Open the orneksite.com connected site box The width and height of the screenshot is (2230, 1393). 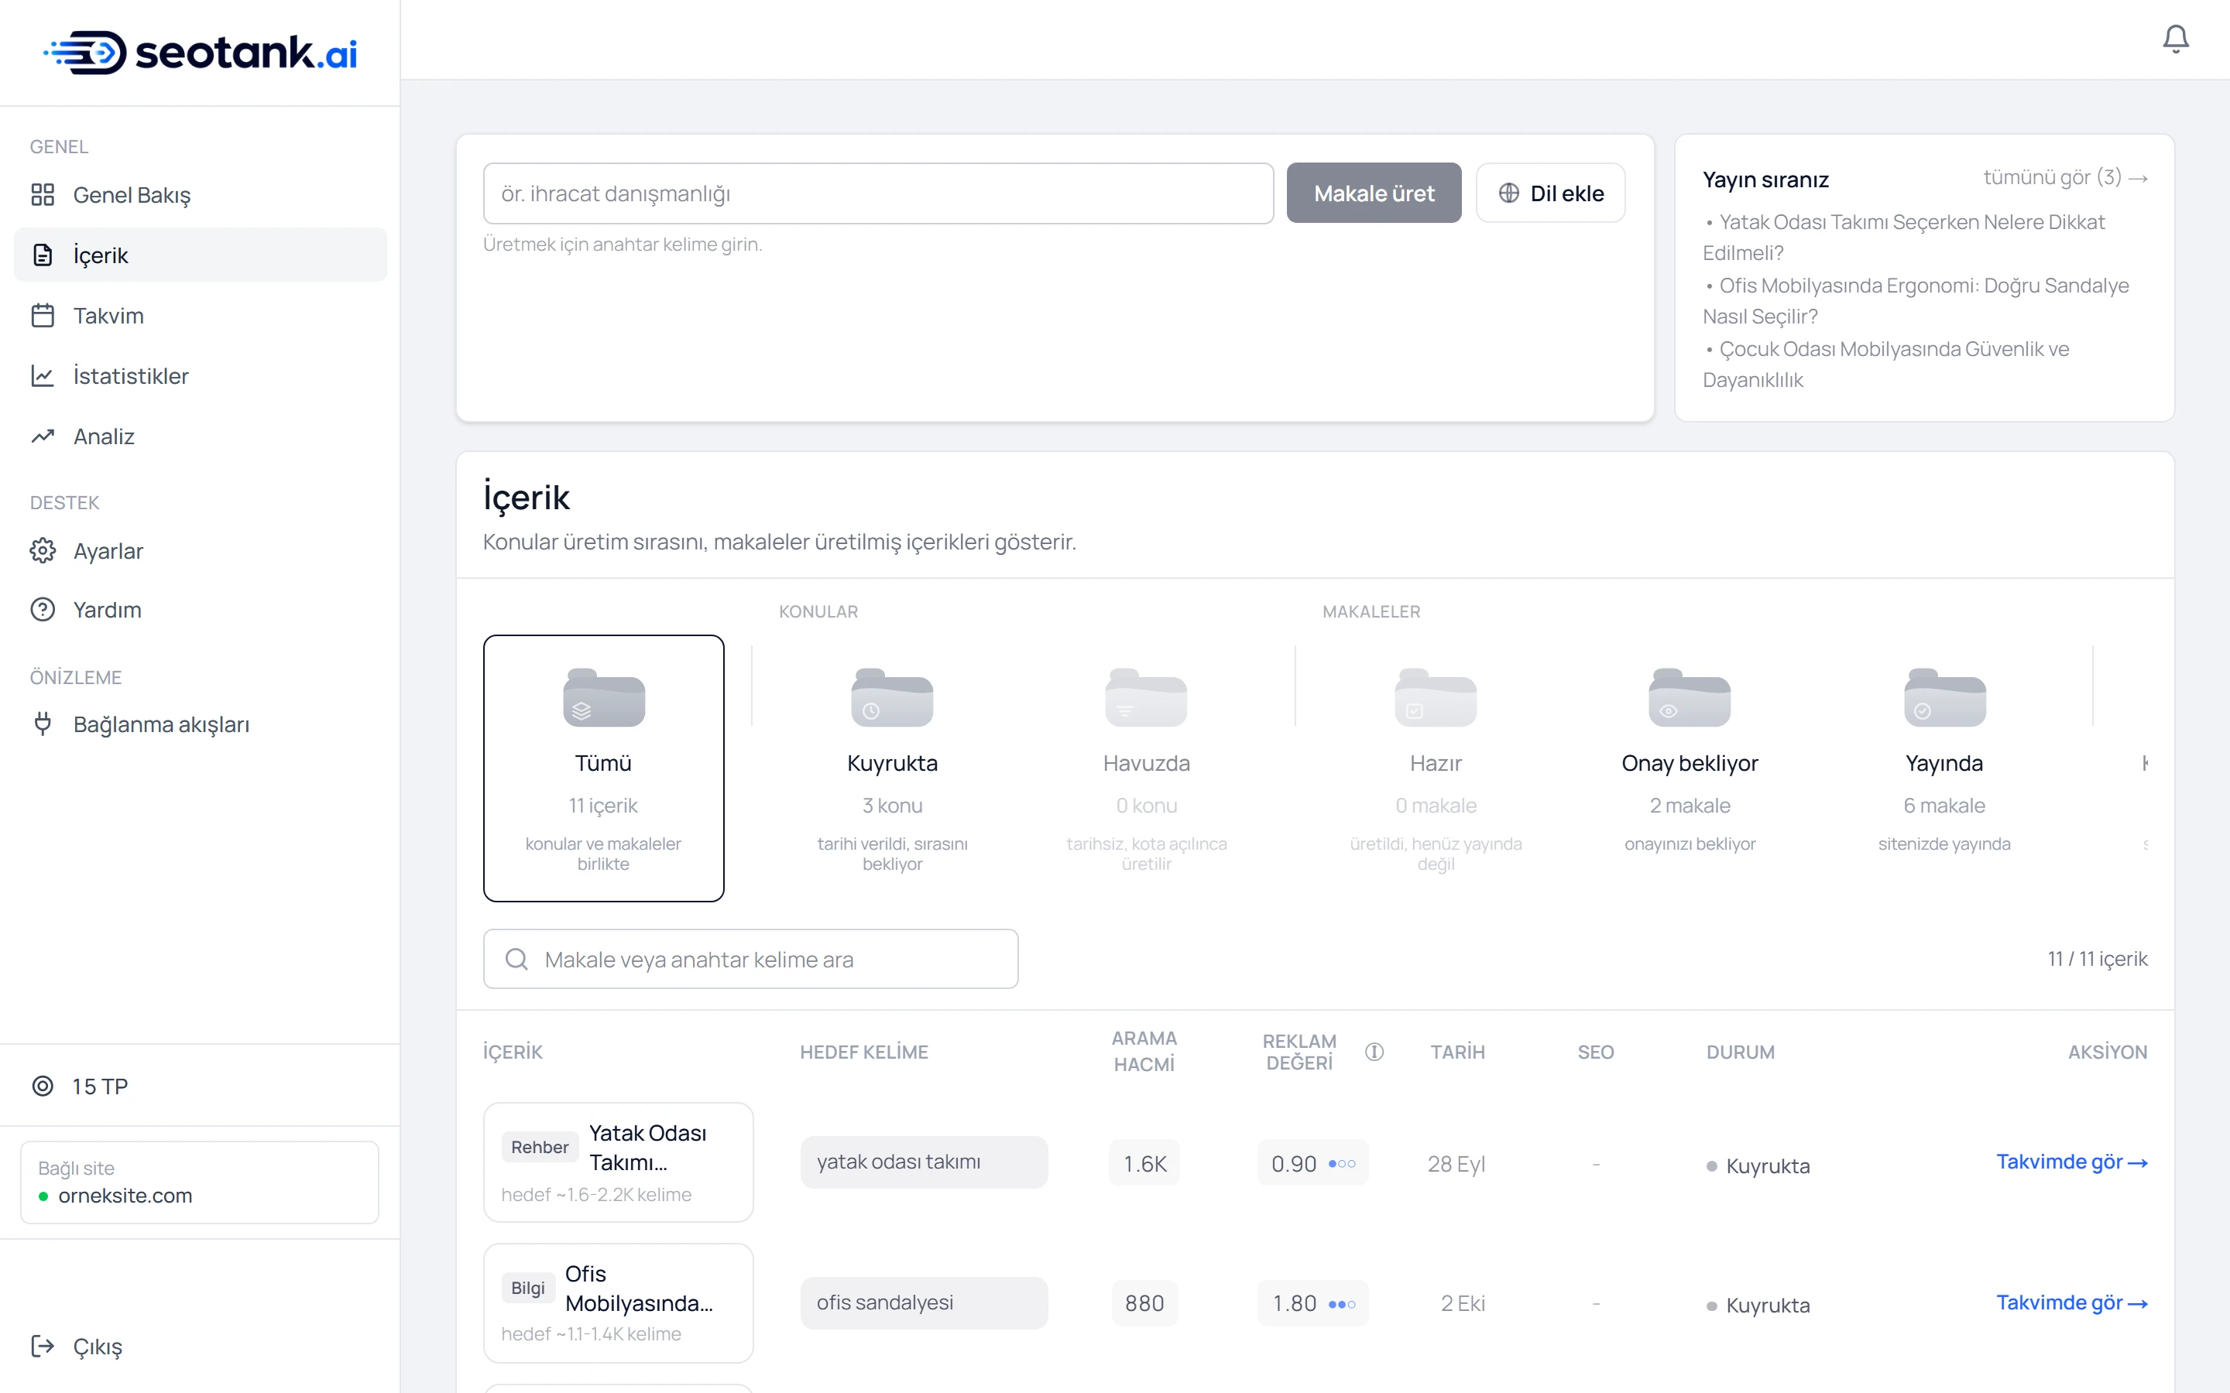point(200,1183)
